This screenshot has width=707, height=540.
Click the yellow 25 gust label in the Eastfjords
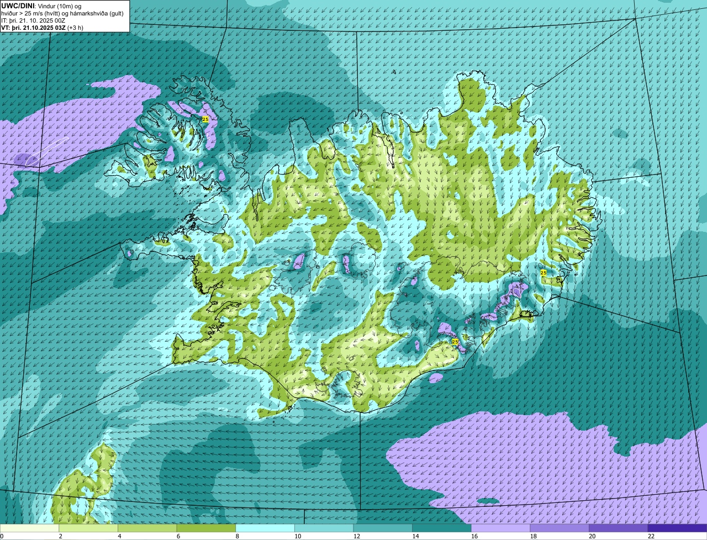coord(544,273)
